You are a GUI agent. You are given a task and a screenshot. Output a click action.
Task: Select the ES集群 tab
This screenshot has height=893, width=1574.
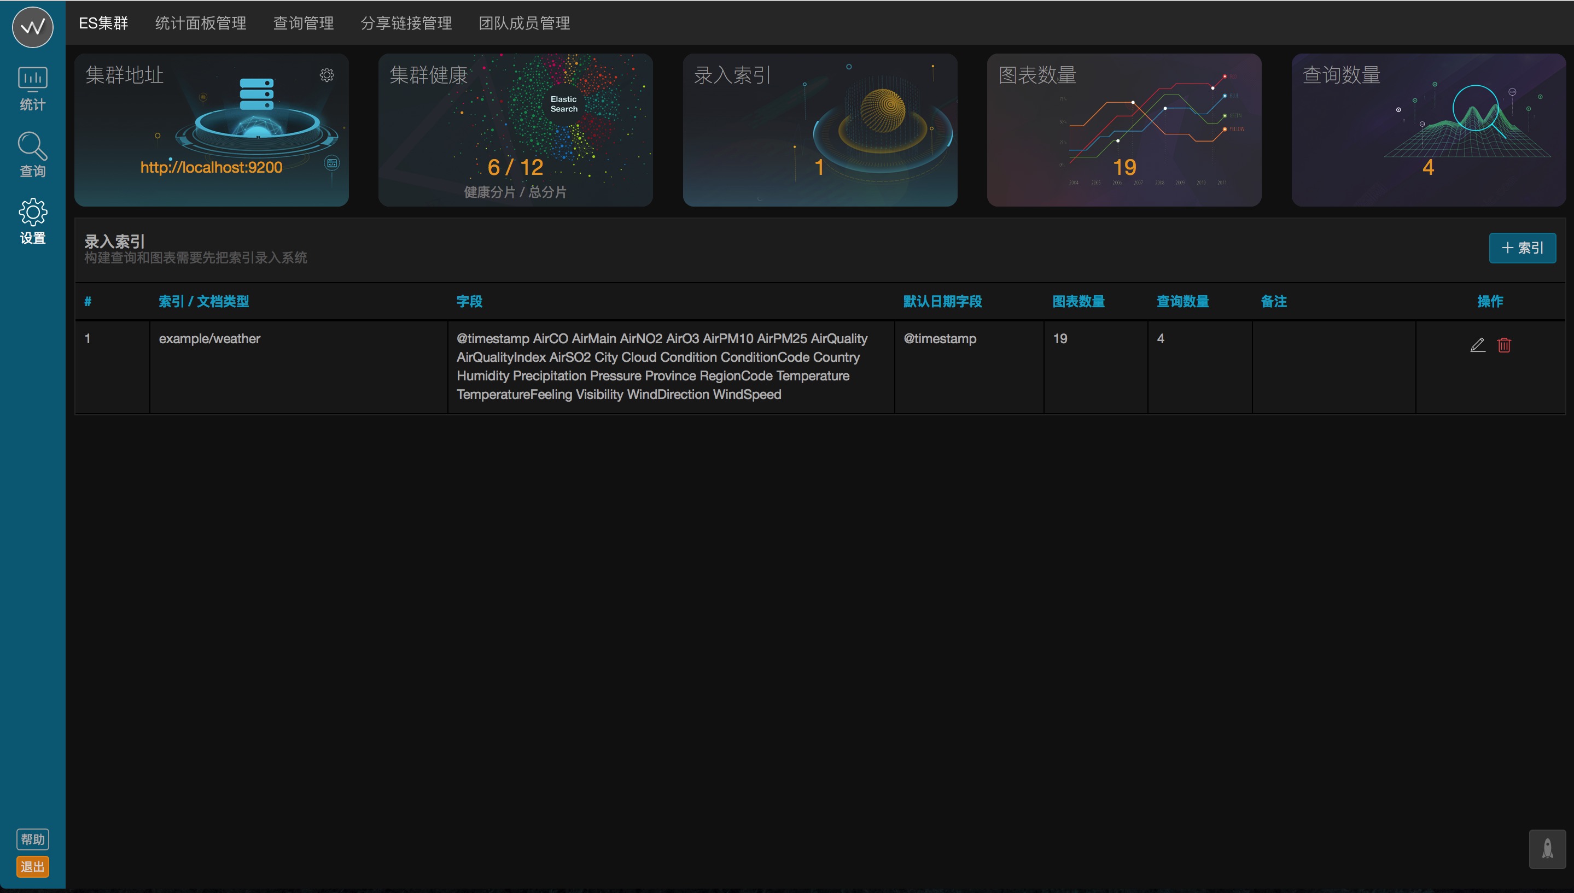[103, 23]
